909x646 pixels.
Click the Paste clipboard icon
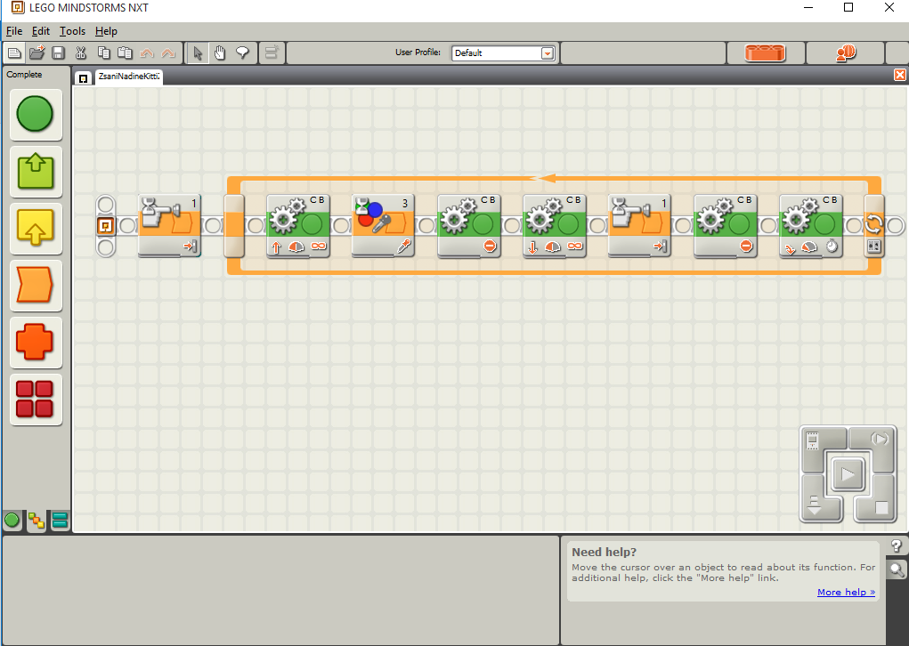125,53
